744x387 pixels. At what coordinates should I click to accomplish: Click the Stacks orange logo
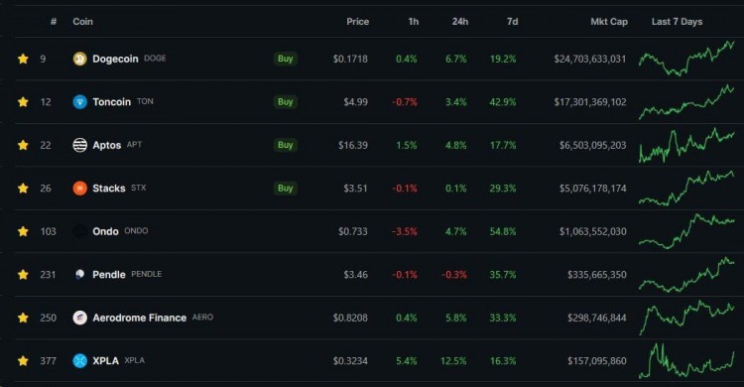[79, 188]
